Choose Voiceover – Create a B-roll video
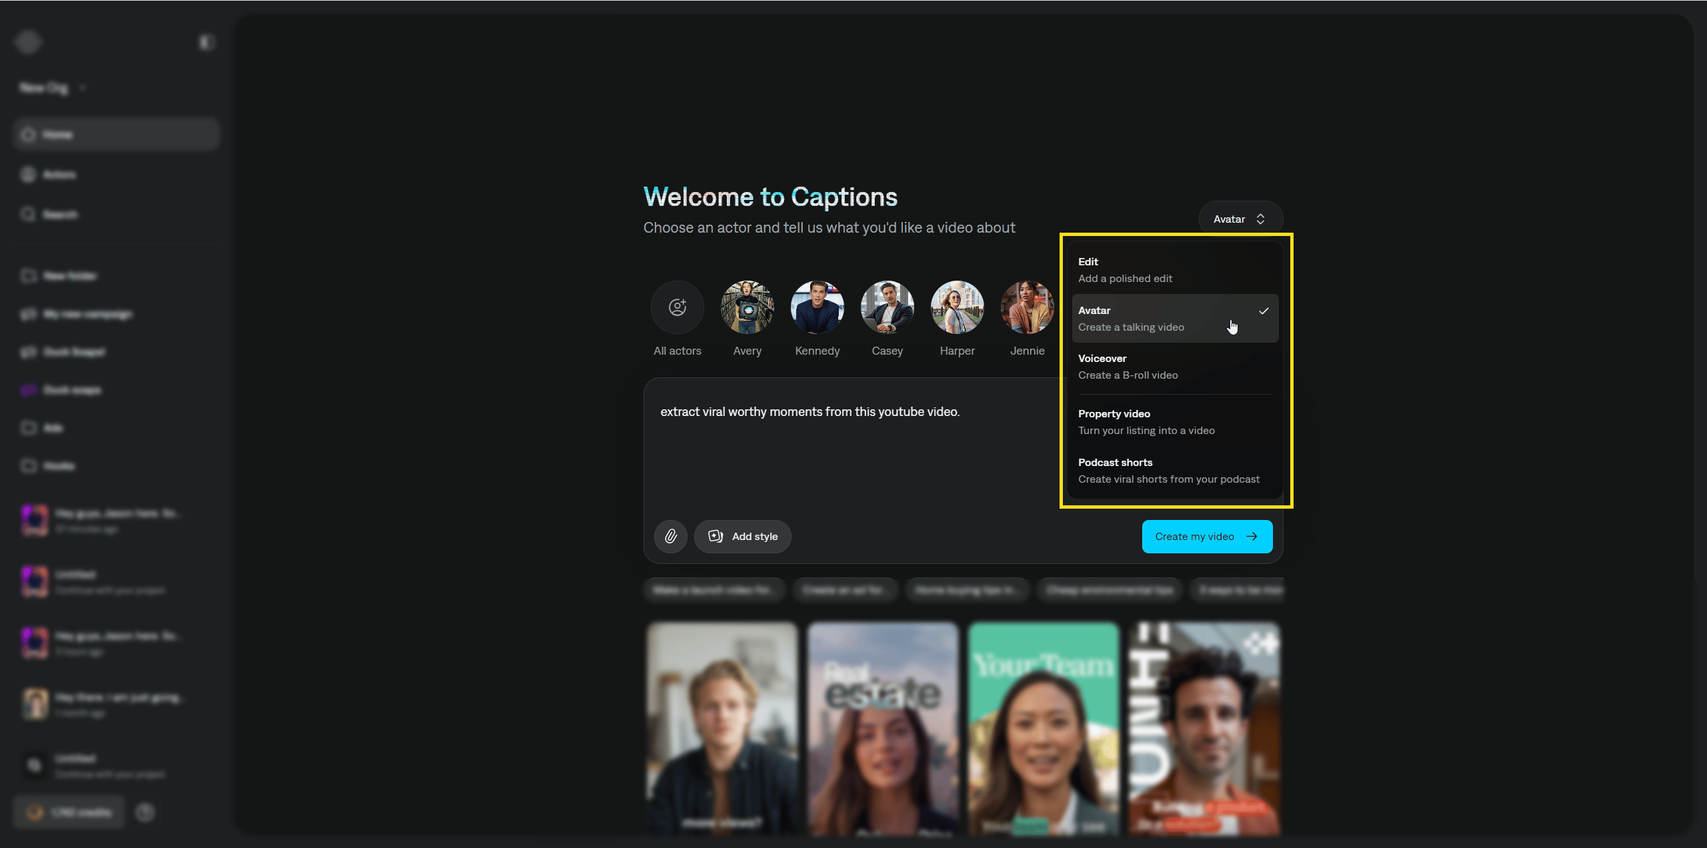The width and height of the screenshot is (1707, 848). click(x=1175, y=367)
